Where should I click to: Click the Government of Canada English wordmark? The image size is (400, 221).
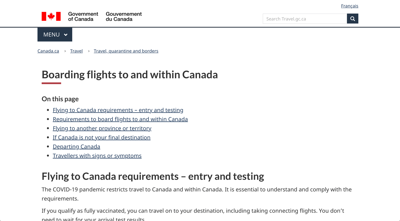click(x=83, y=16)
